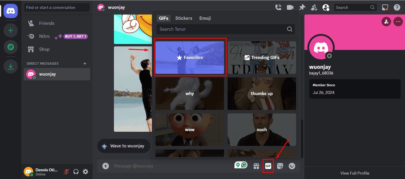
Task: Open the emoji picker icon
Action: 292,166
